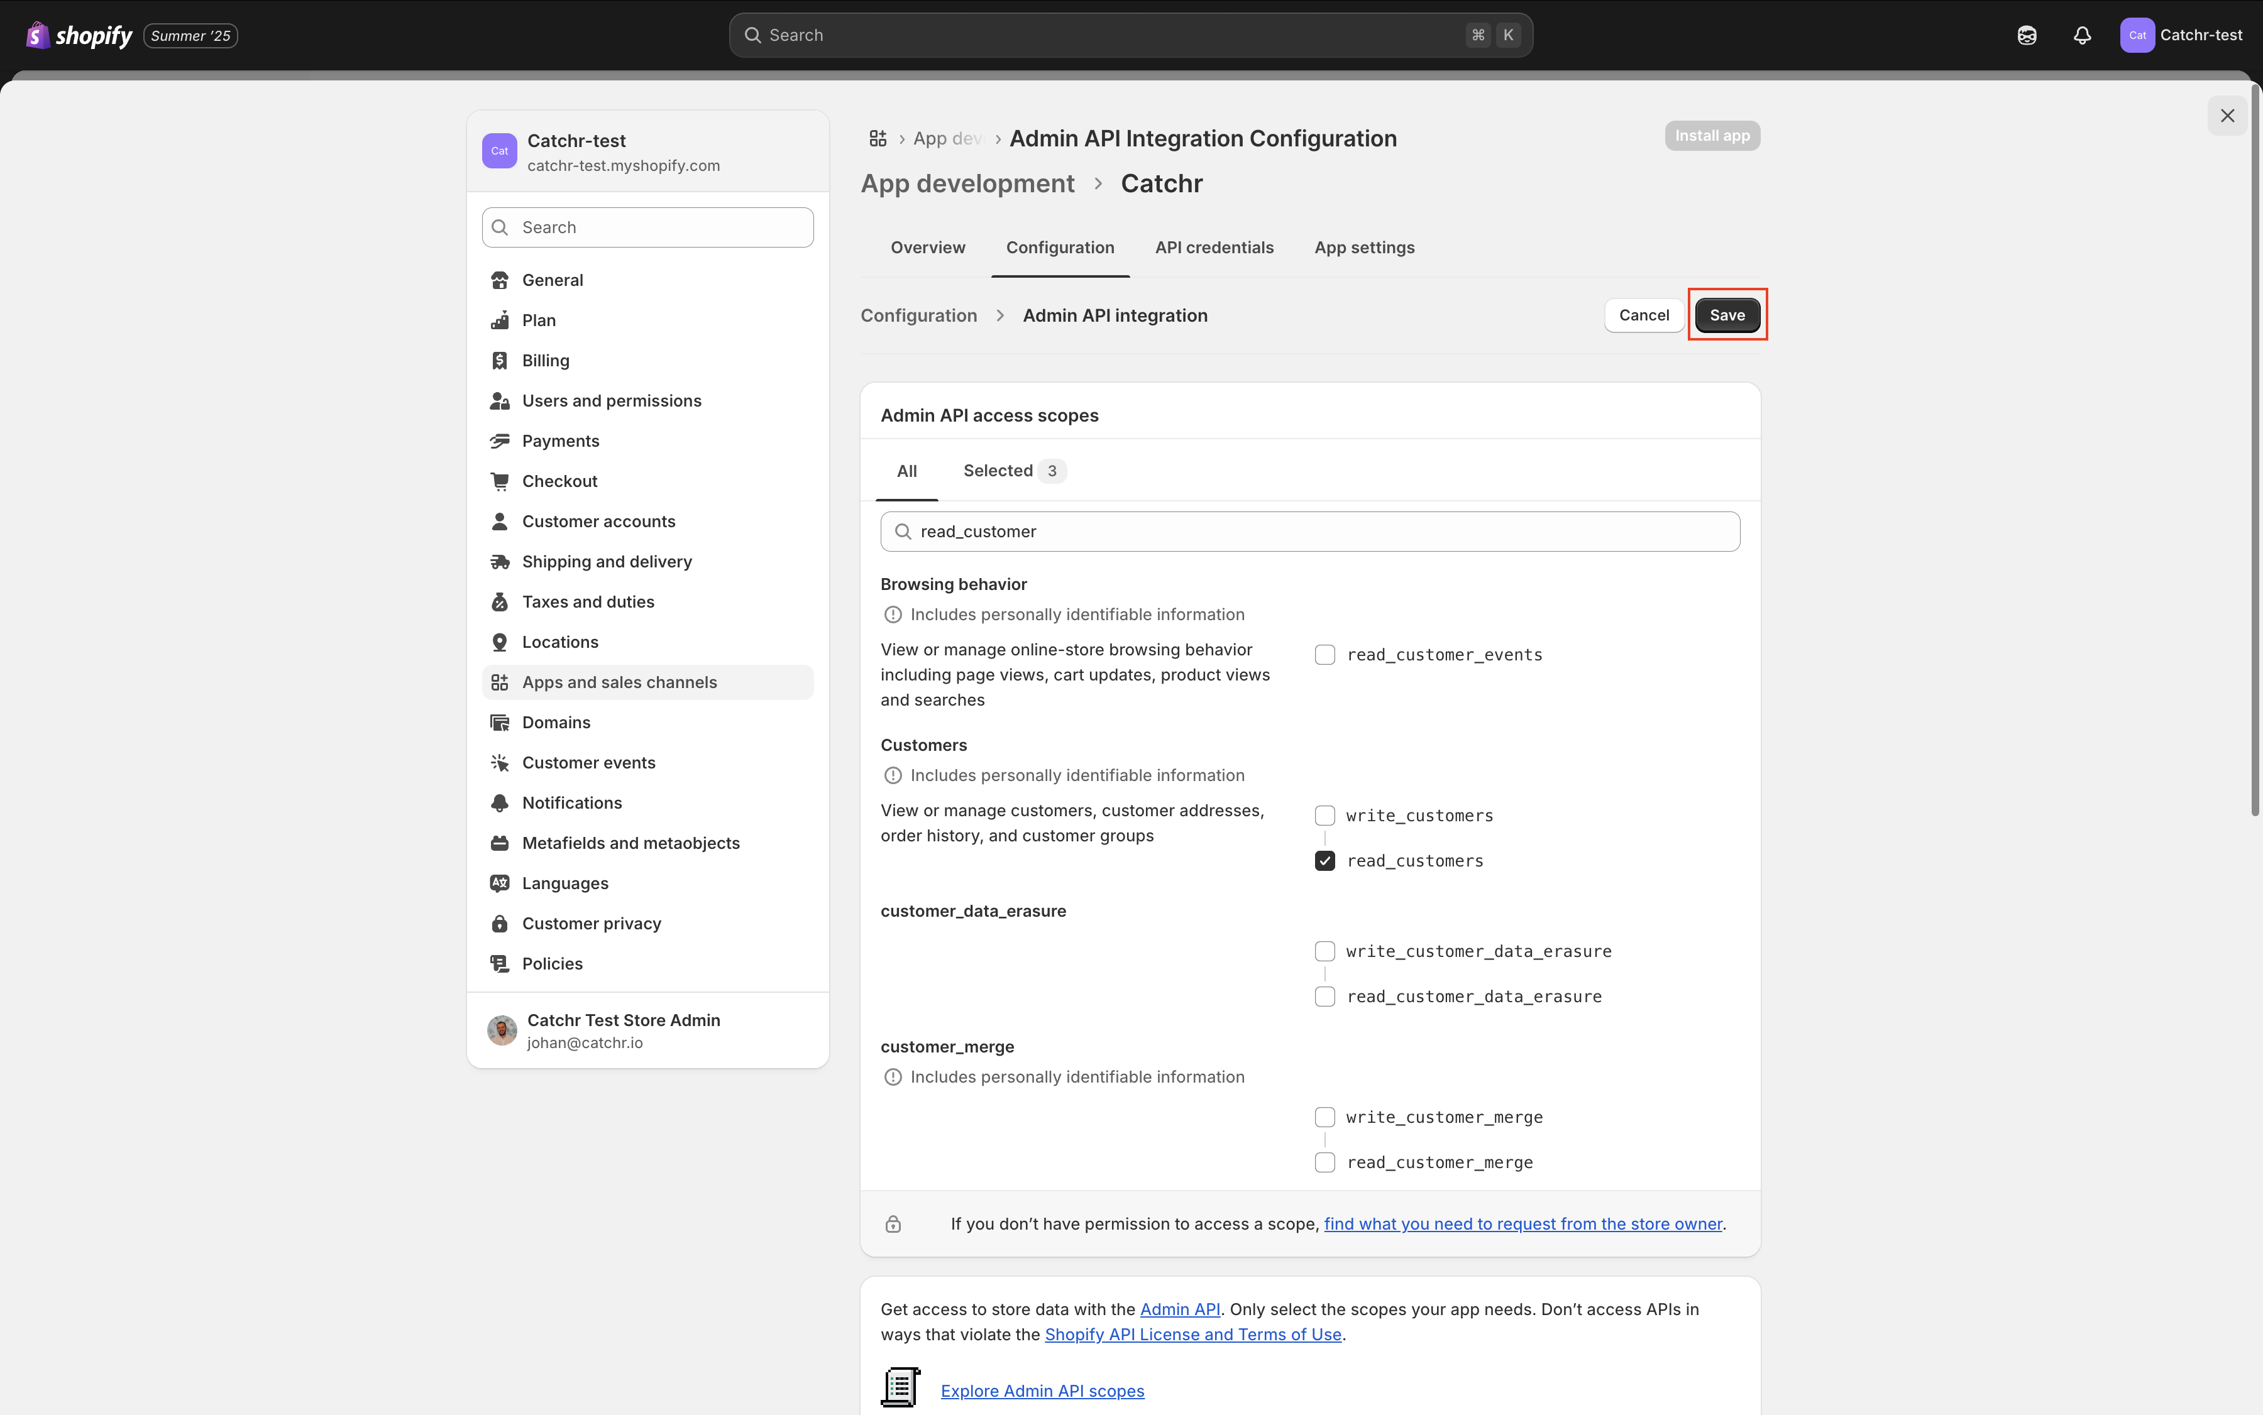Click the Domains icon in the sidebar
Viewport: 2263px width, 1415px height.
click(x=500, y=723)
